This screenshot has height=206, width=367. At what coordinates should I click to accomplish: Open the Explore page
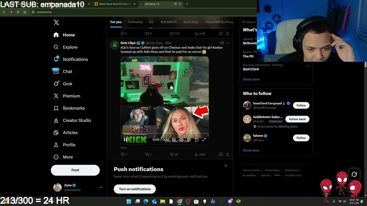pyautogui.click(x=65, y=47)
